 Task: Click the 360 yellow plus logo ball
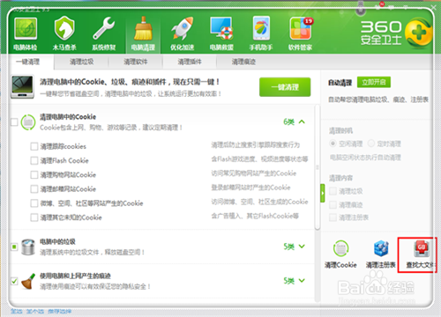[418, 33]
